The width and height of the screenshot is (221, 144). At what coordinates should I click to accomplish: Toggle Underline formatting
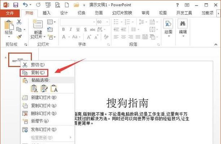point(78,30)
